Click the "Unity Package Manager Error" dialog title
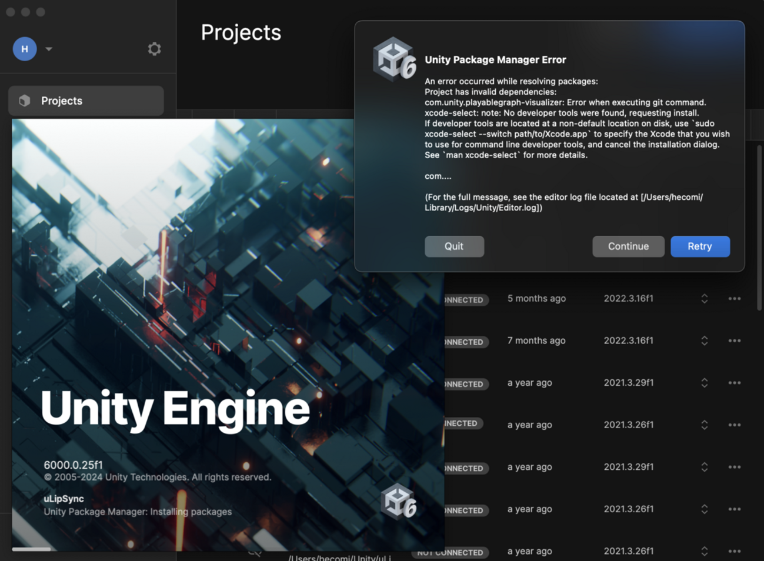 pyautogui.click(x=495, y=60)
